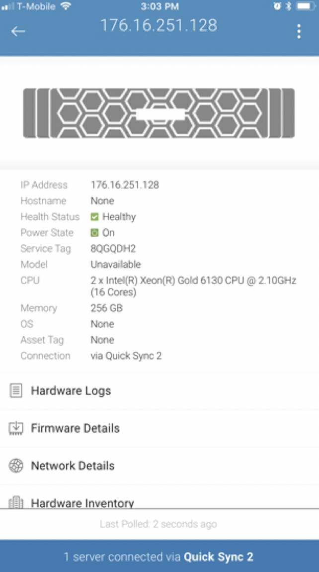Open the Hardware Inventory menu entry
The width and height of the screenshot is (319, 572).
[x=159, y=497]
